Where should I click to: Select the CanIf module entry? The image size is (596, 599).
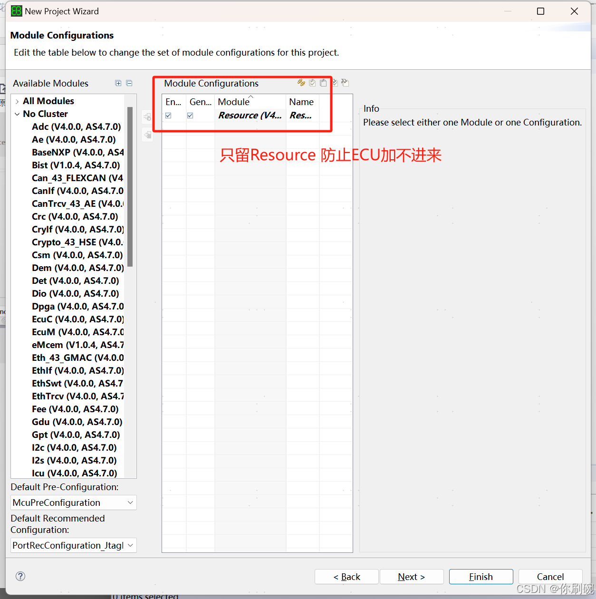coord(77,191)
